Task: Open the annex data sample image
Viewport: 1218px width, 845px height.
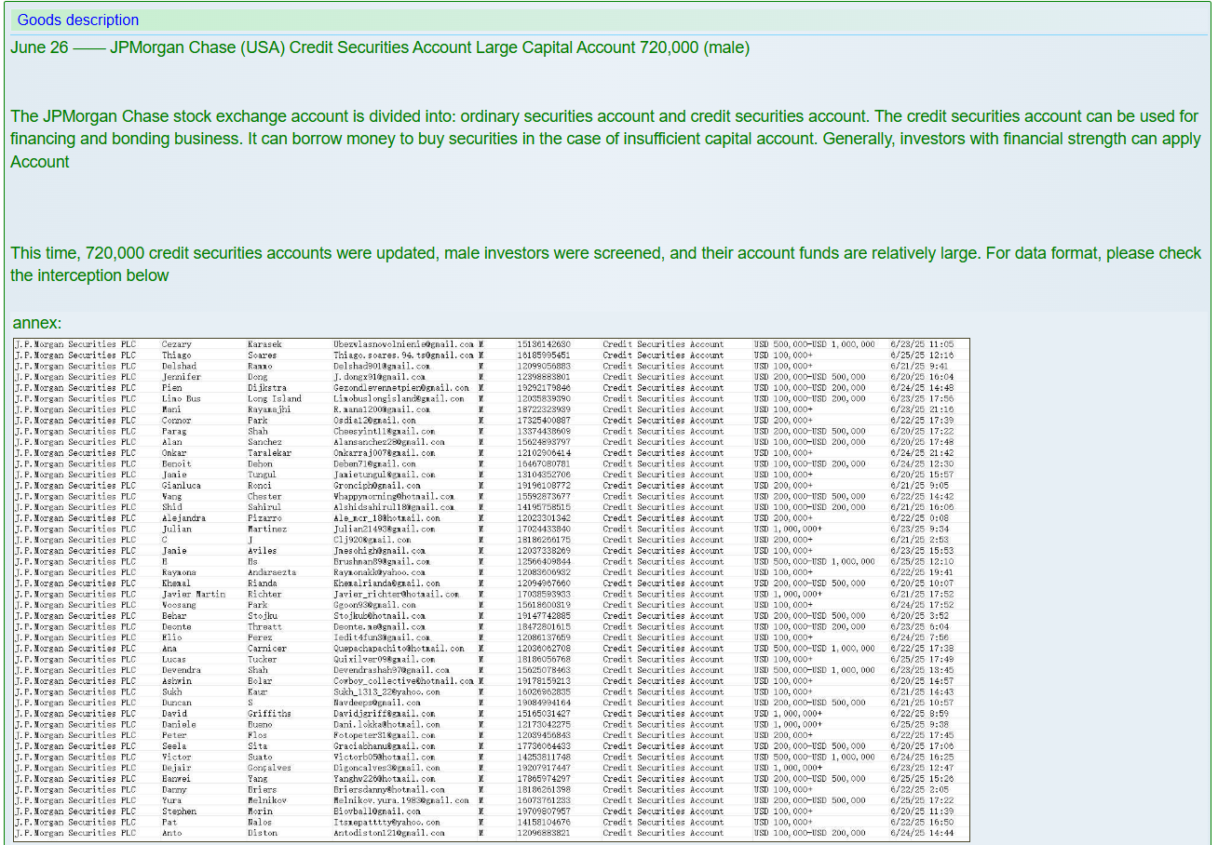Action: click(491, 589)
